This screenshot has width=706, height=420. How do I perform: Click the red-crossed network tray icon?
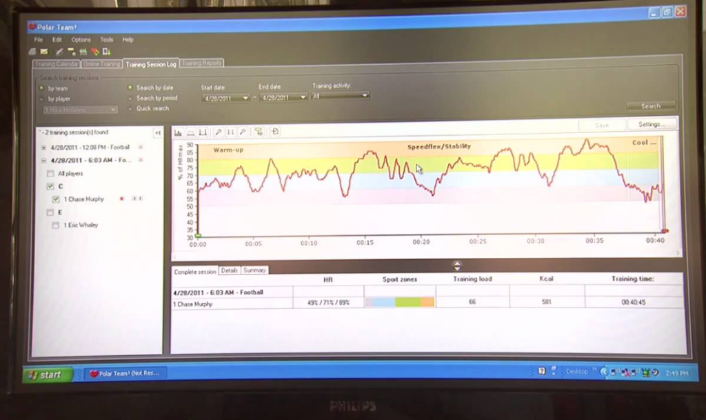(x=625, y=372)
